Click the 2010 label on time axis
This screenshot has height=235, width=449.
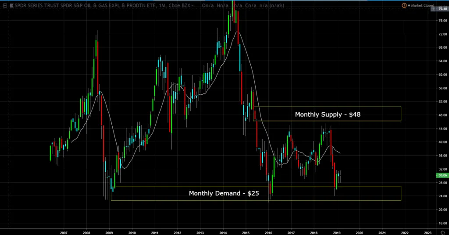pyautogui.click(x=132, y=233)
